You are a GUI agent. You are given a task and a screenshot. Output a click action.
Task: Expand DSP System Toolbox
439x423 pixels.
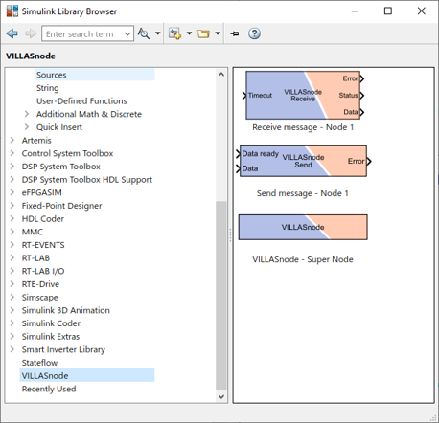coord(12,167)
